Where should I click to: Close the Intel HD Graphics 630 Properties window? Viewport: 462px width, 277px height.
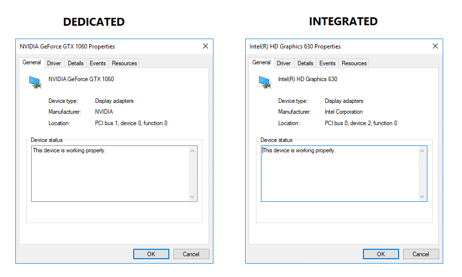[x=435, y=46]
